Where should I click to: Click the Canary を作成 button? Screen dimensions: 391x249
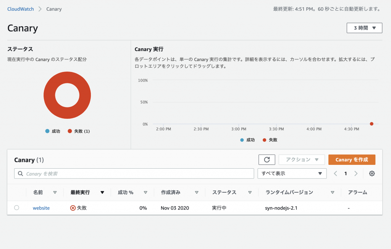352,160
